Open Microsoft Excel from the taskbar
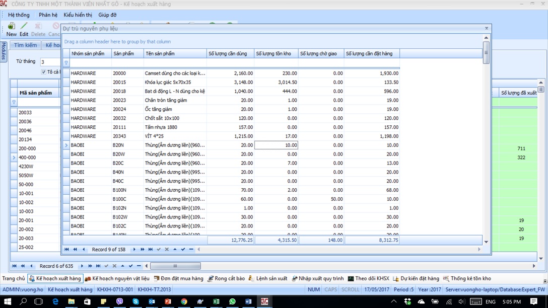The height and width of the screenshot is (308, 548). pos(216,301)
